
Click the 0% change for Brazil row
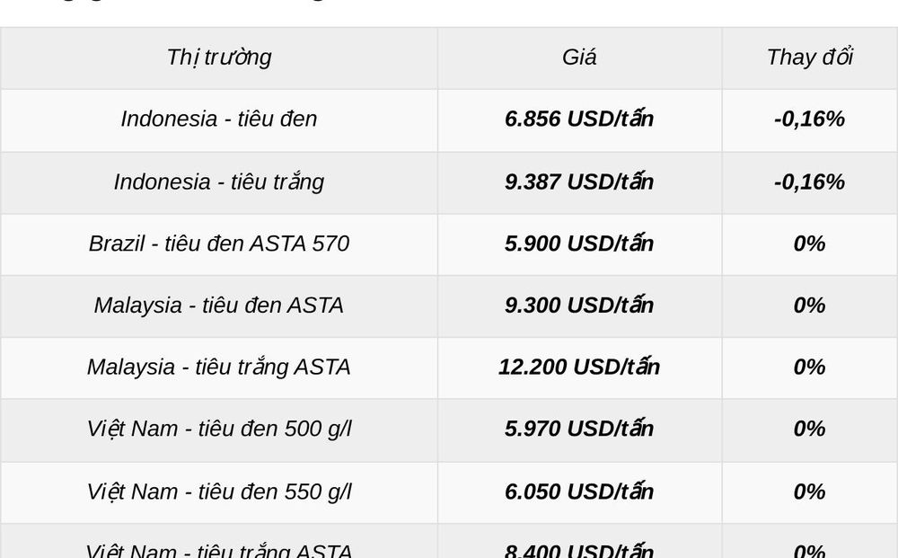(809, 244)
